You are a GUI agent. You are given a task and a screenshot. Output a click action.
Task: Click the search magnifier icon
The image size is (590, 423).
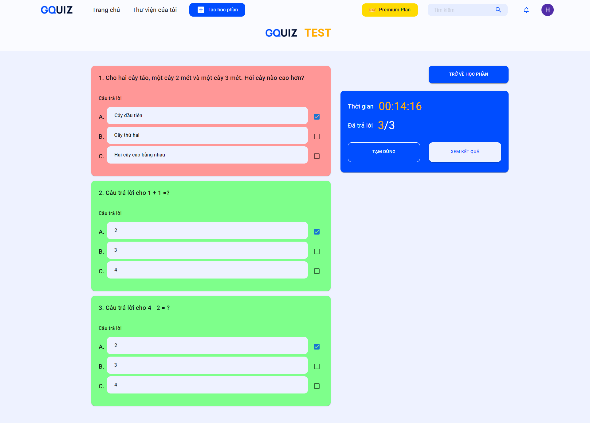[x=498, y=9]
